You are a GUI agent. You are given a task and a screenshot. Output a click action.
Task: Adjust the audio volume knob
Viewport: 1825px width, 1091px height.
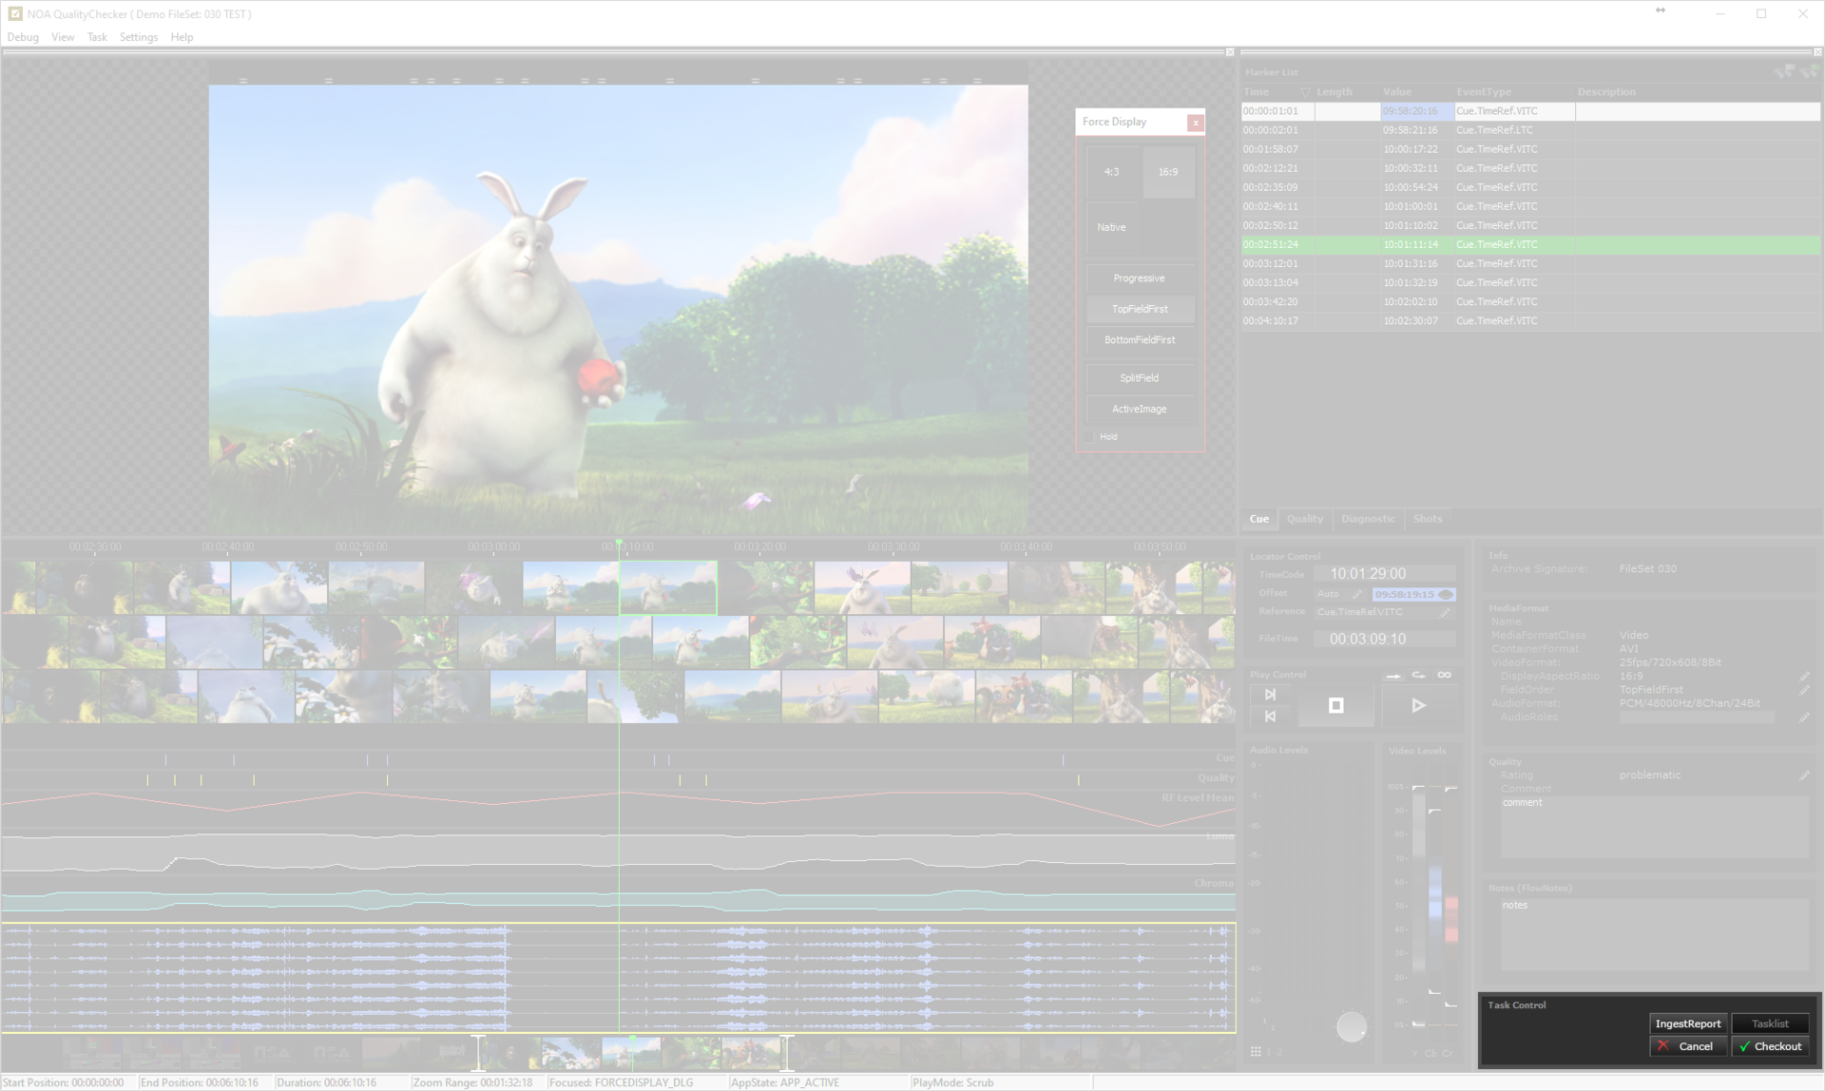pos(1351,1026)
